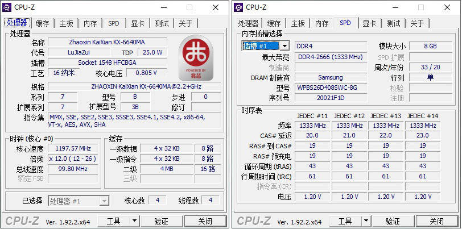Click the 工具 button in right window

(x=343, y=221)
